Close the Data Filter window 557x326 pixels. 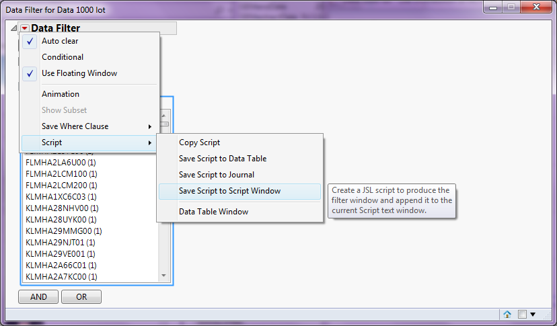coord(536,7)
